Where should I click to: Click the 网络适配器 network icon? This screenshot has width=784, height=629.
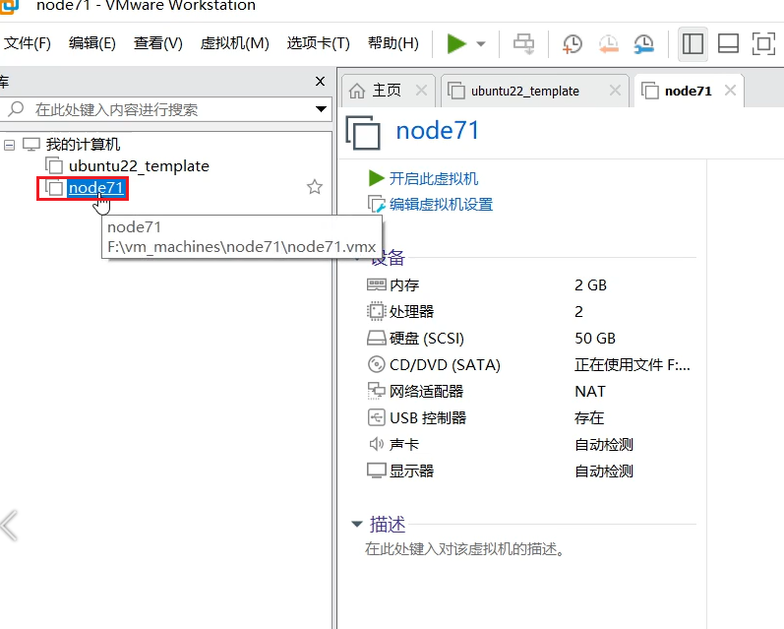pyautogui.click(x=377, y=391)
